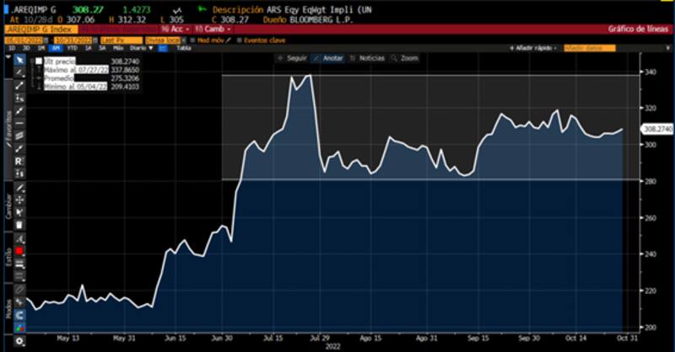The height and width of the screenshot is (352, 675).
Task: Pick the red color swatch in Estilo
Action: point(19,250)
